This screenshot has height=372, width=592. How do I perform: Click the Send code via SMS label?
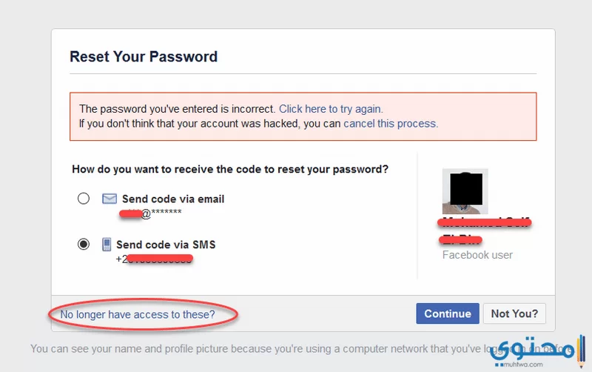166,245
